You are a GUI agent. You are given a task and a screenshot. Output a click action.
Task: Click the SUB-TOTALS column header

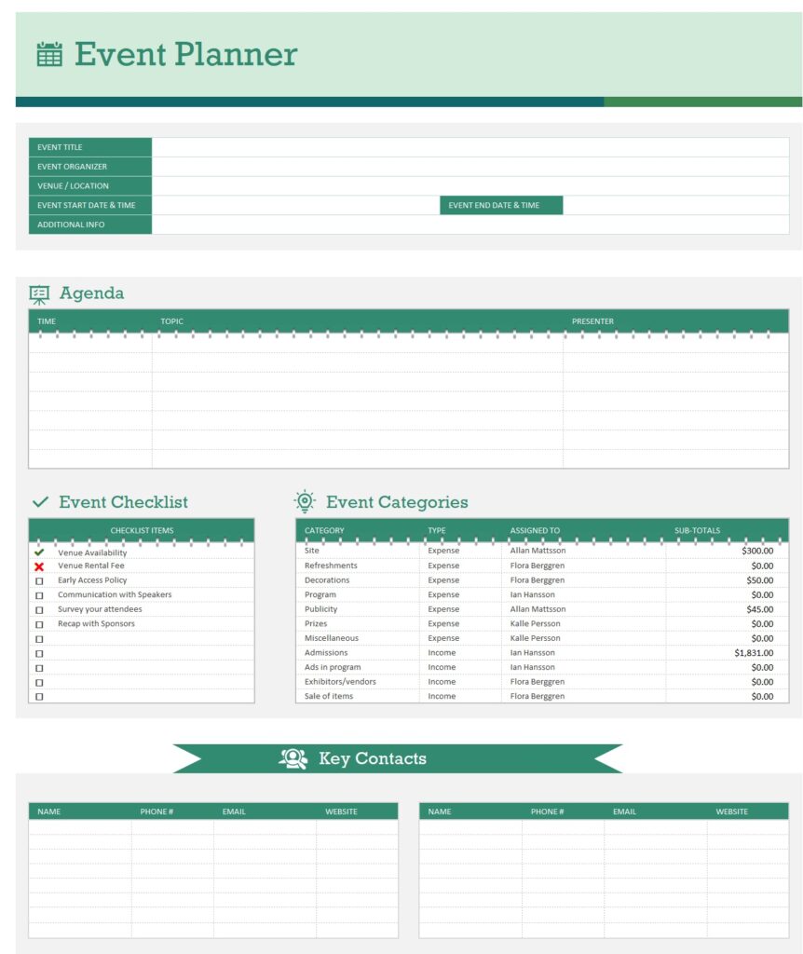(x=697, y=530)
